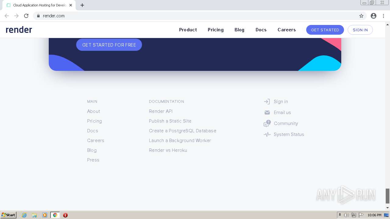
Task: Click the System Status pulse icon
Action: tap(267, 134)
